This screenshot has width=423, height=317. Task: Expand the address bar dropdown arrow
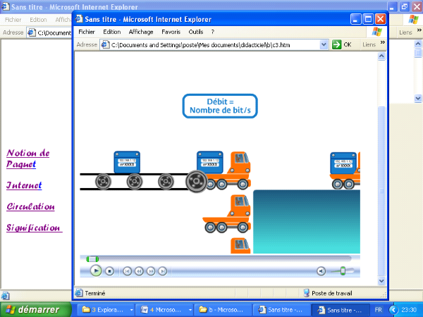324,45
